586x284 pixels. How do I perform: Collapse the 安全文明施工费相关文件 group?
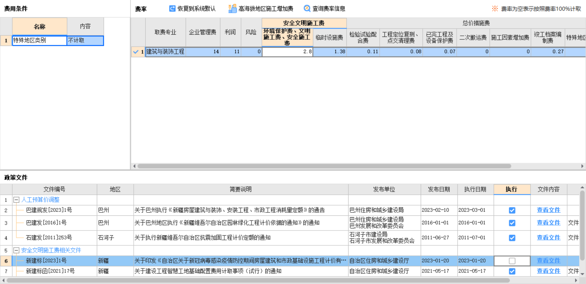point(16,250)
